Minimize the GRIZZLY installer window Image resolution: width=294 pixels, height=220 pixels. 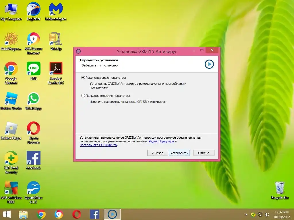[194, 50]
